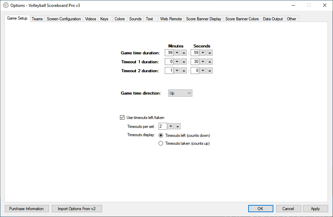Increase game time duration minutes
This screenshot has width=333, height=217.
[184, 53]
